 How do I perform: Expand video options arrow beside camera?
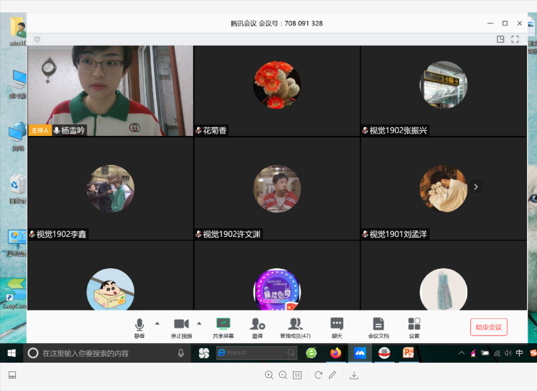200,323
